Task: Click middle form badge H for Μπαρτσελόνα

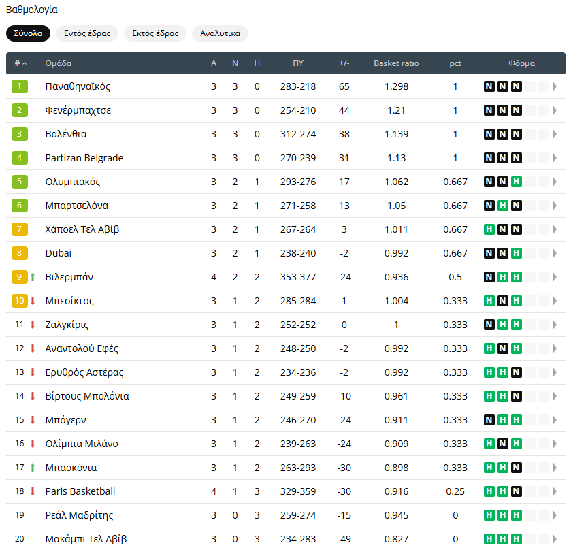Action: click(503, 206)
